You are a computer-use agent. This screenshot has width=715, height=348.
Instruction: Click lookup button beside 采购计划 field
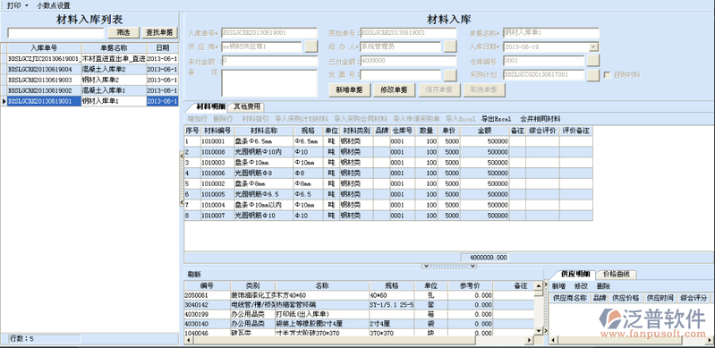coord(593,75)
